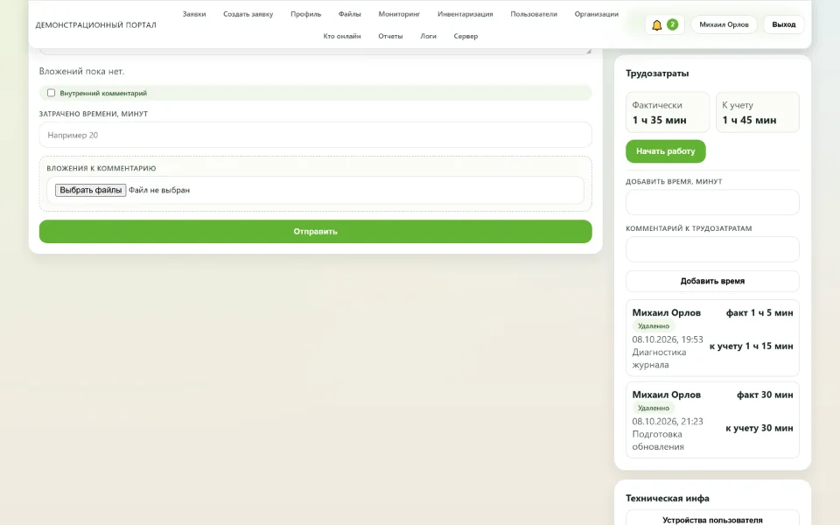The image size is (840, 525).
Task: Click the К учету 1 ч 45 мин tile
Action: tap(758, 113)
